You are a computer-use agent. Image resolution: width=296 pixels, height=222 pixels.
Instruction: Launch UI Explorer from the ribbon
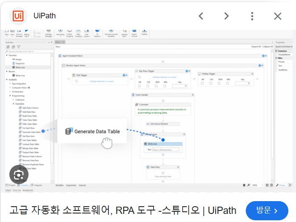click(97, 34)
